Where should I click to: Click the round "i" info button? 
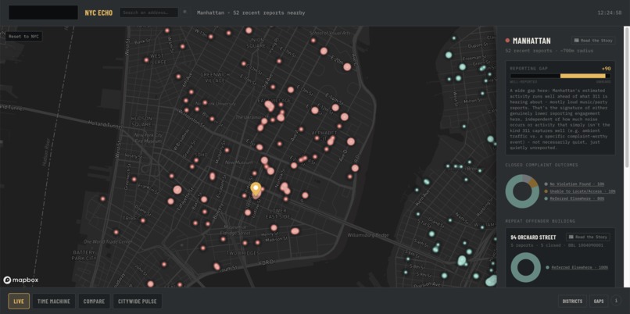616,301
